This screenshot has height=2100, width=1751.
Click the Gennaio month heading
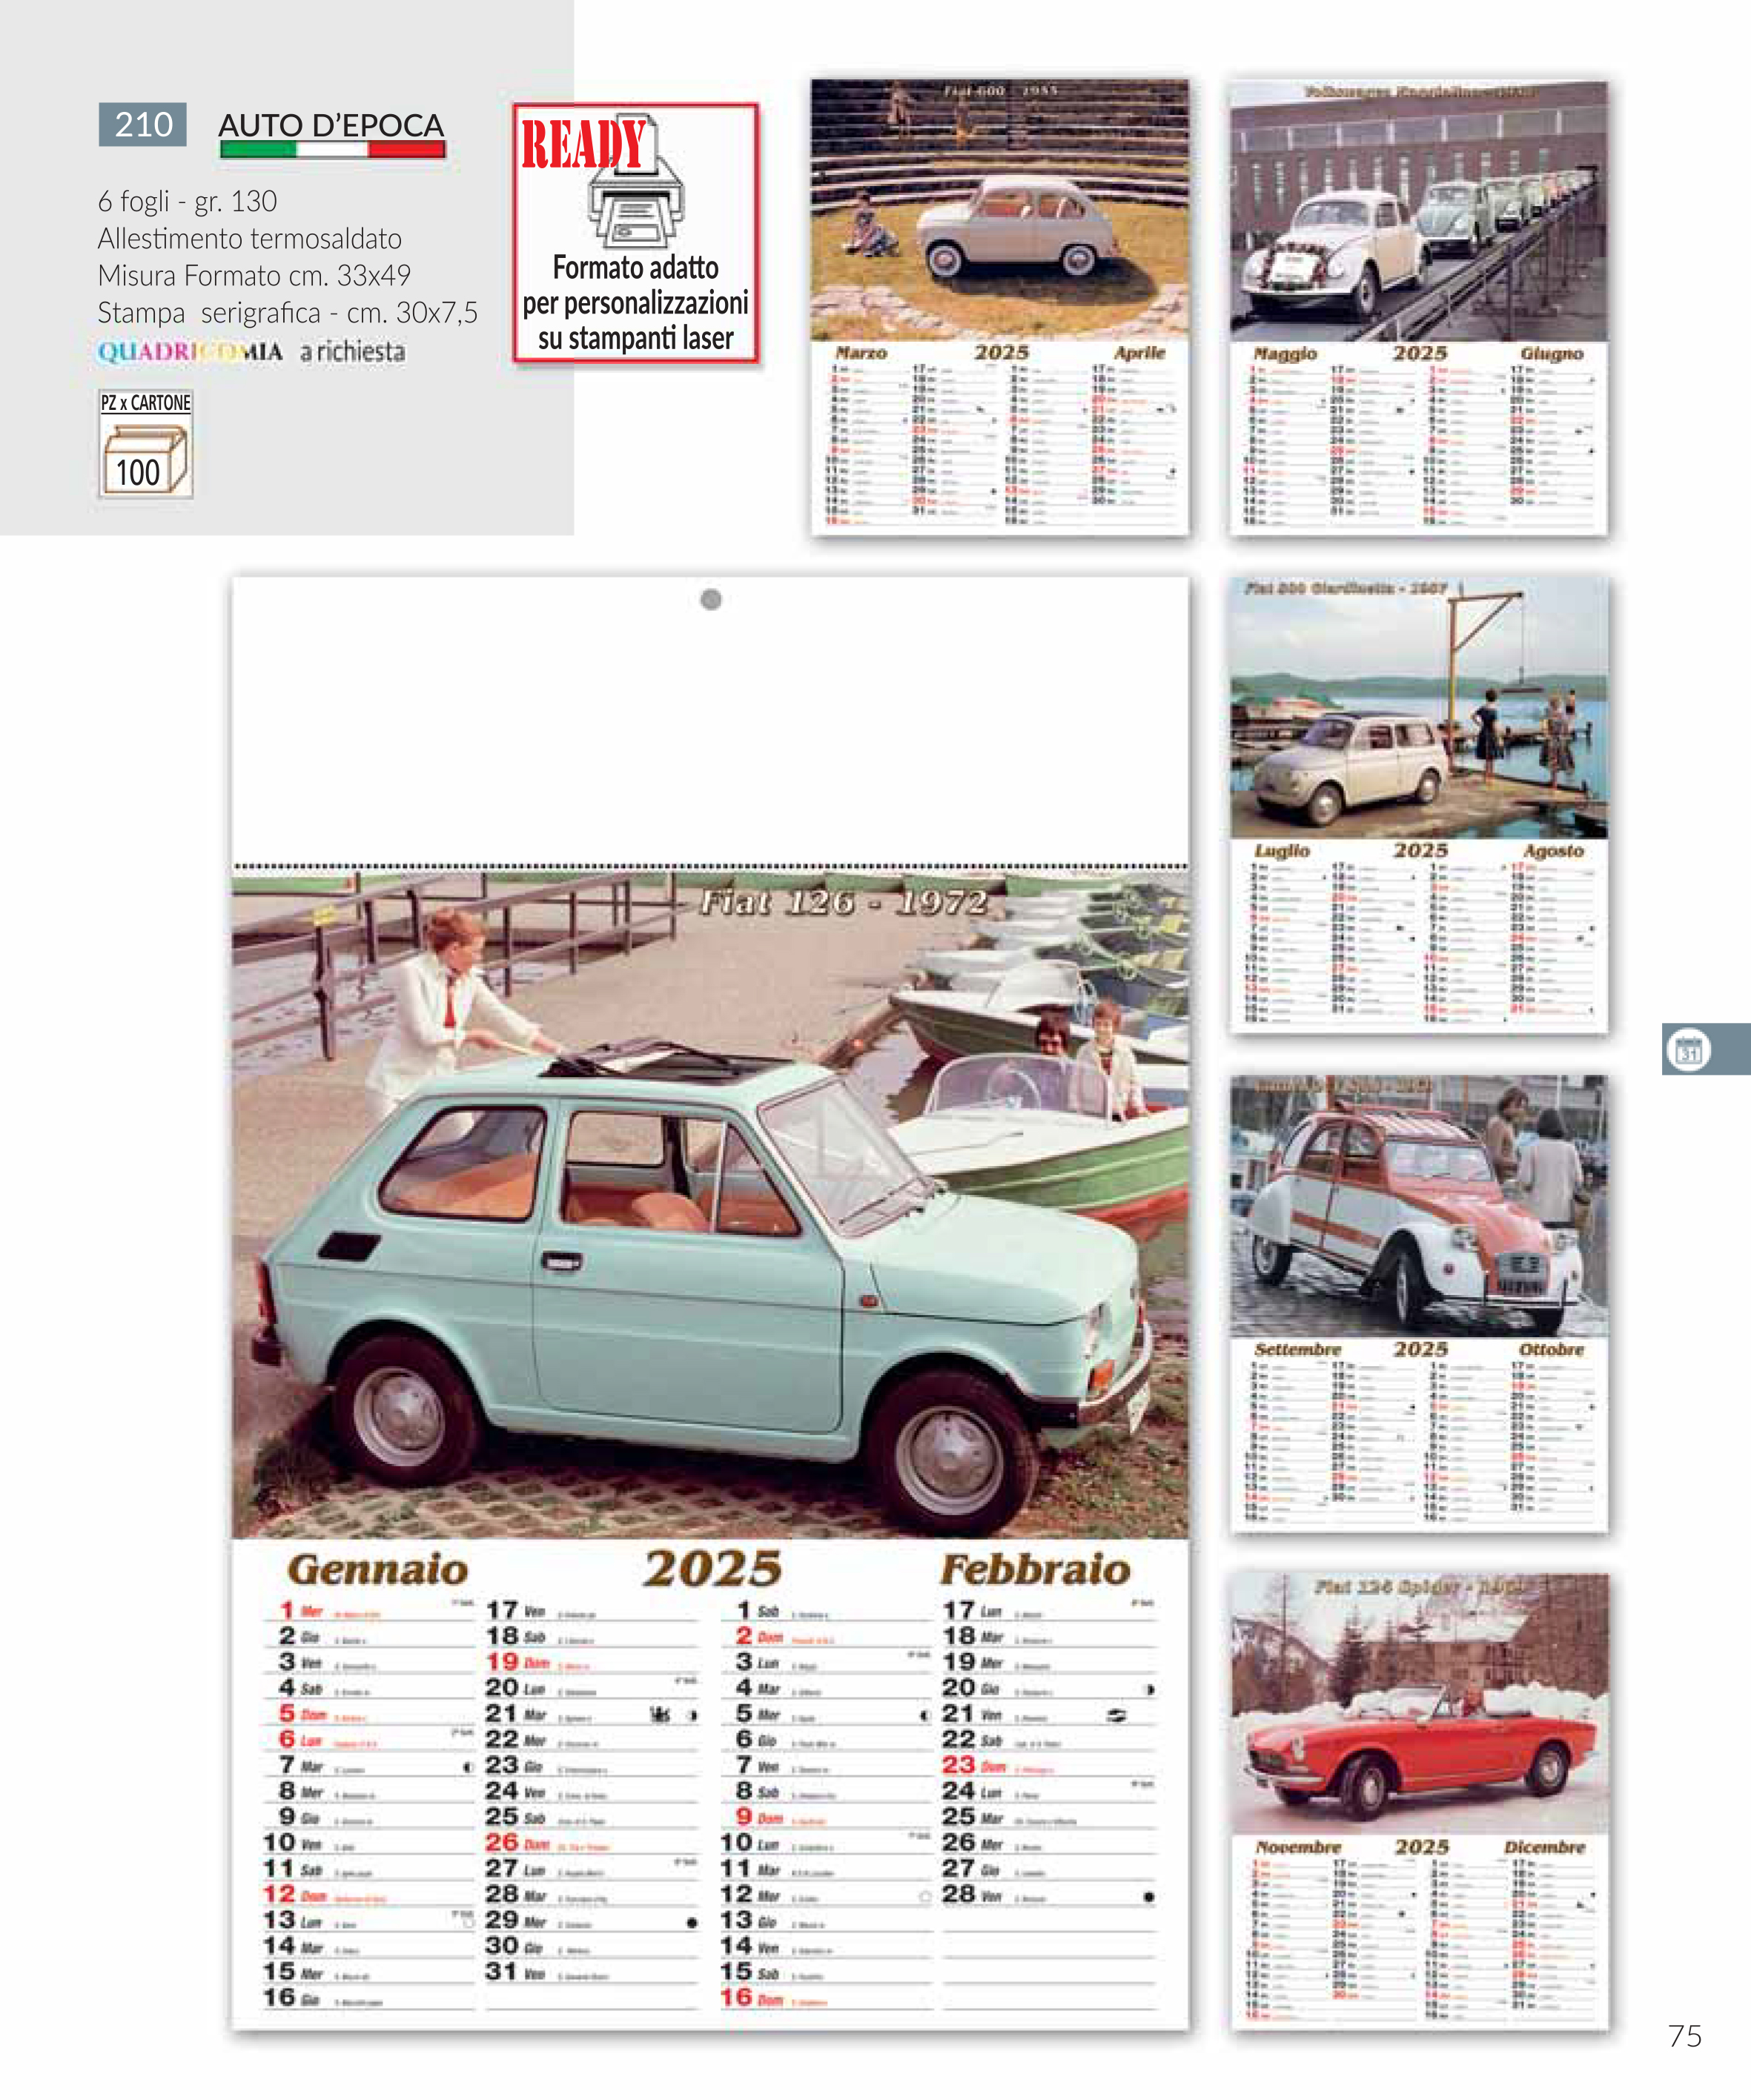click(378, 1569)
